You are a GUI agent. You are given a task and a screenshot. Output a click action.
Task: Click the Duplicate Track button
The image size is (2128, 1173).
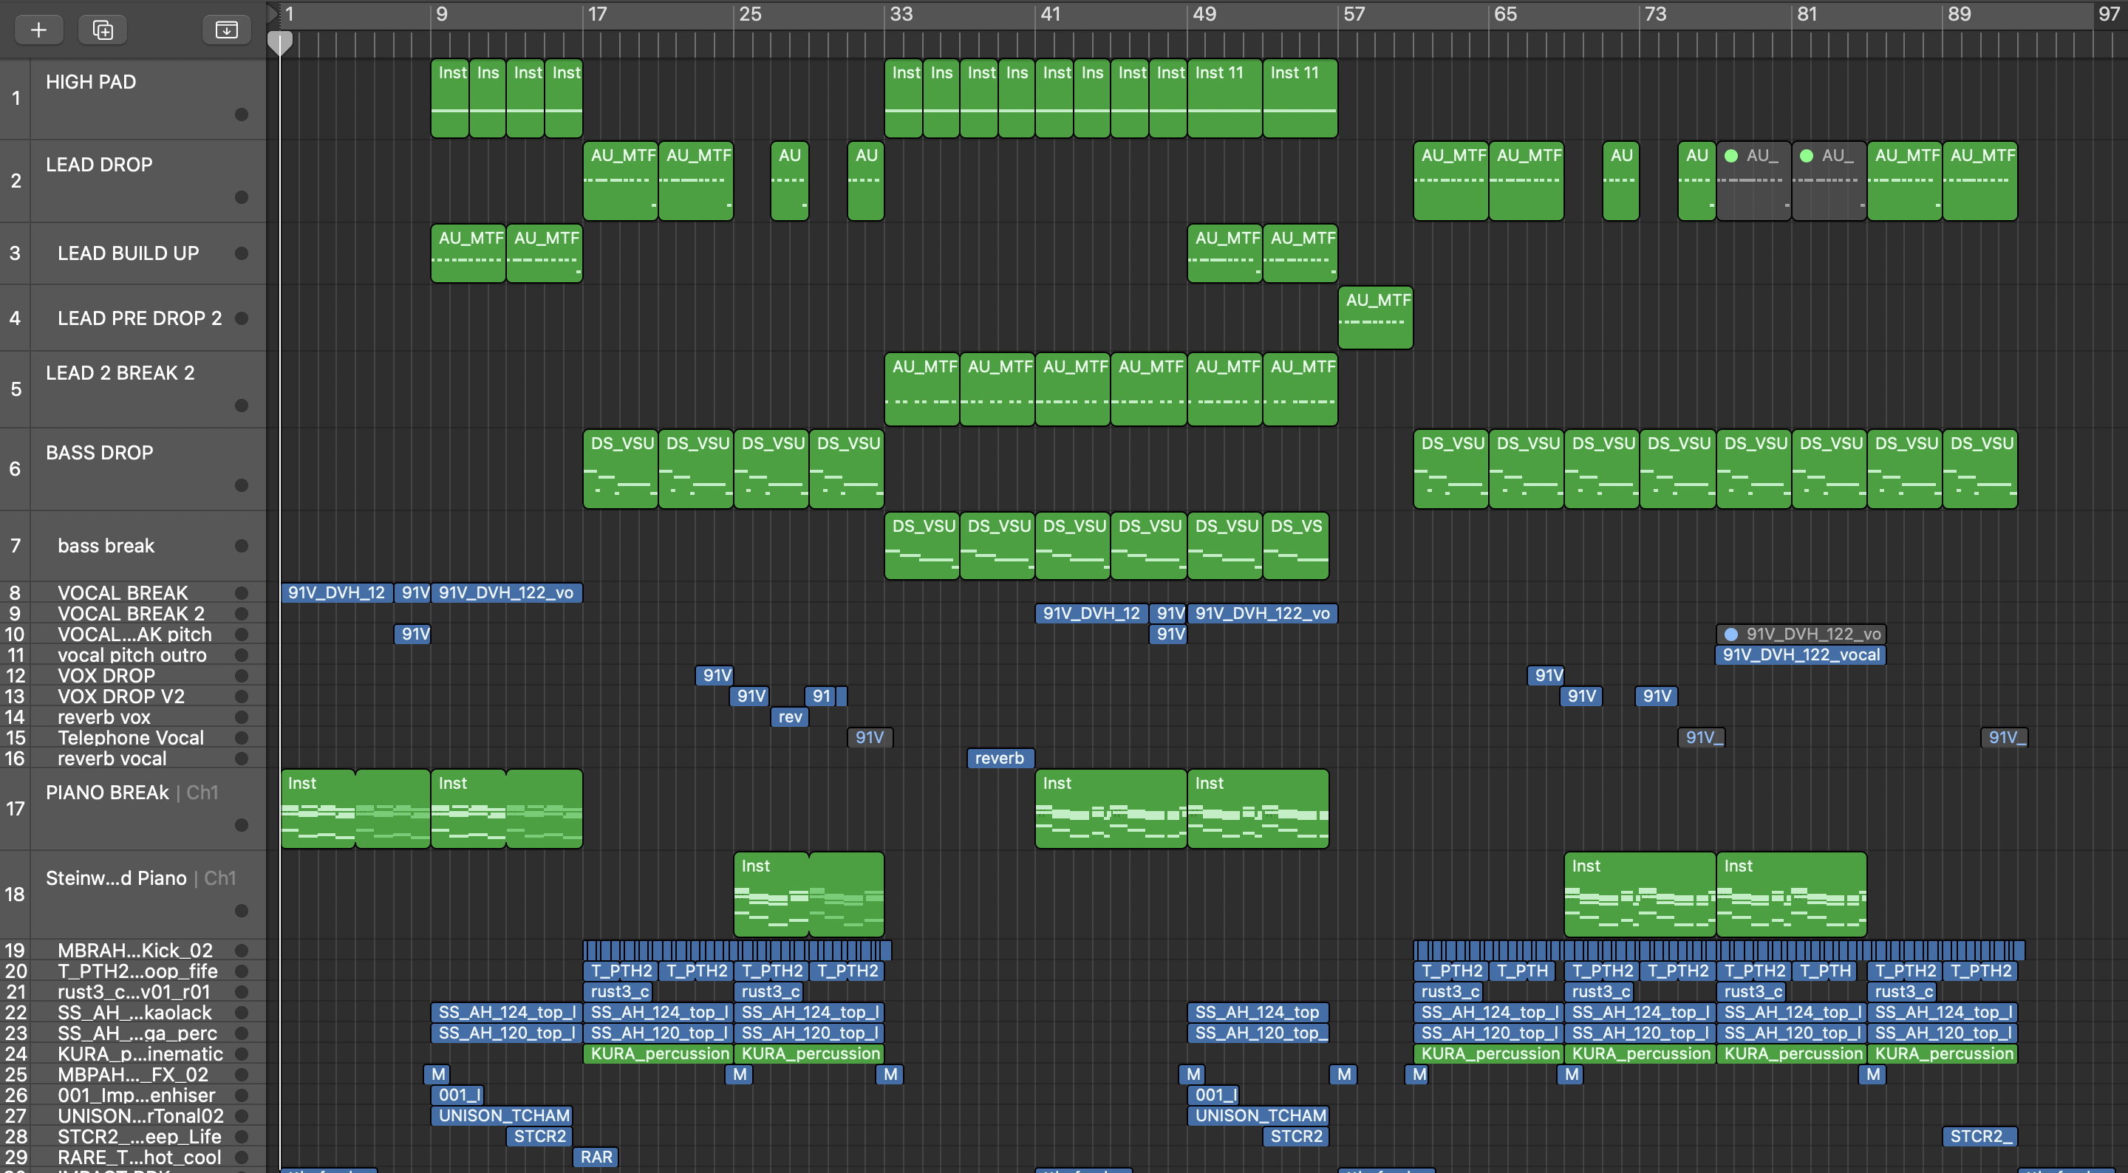point(103,30)
